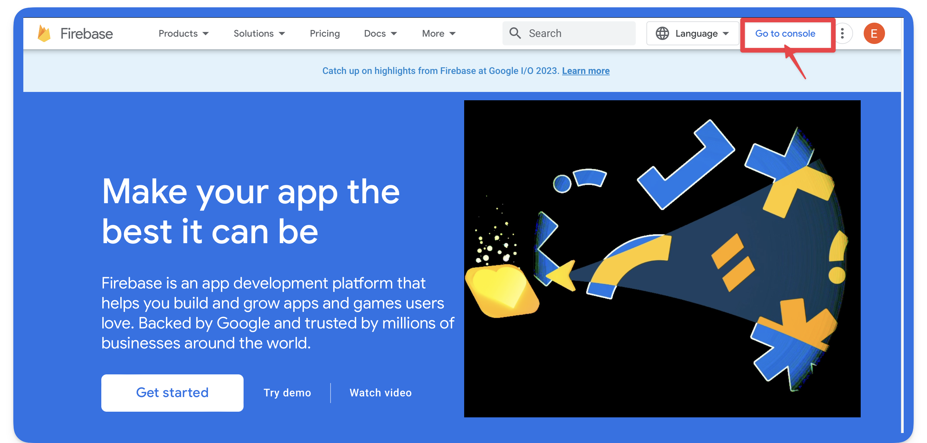Select Docs in the navigation bar
This screenshot has height=443, width=927.
[375, 33]
